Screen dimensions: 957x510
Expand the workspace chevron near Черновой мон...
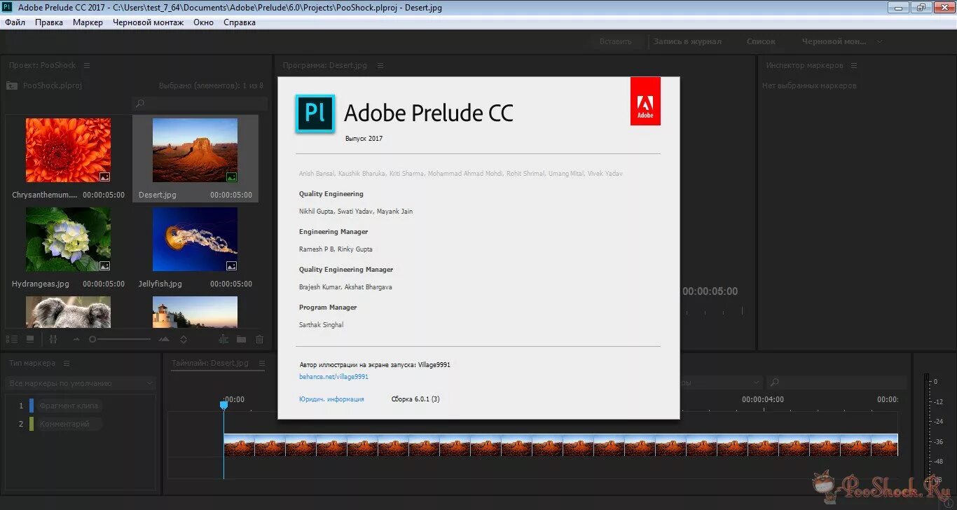tap(879, 41)
